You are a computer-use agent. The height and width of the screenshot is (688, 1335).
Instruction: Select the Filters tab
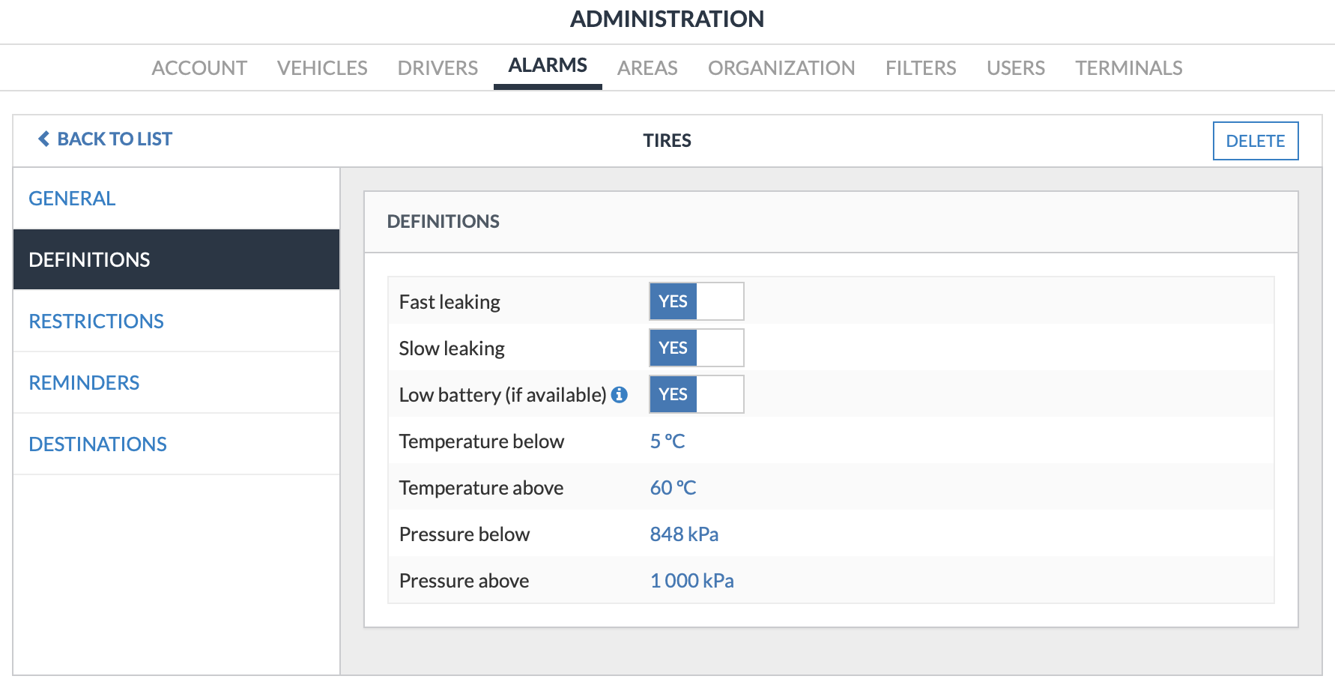point(921,68)
